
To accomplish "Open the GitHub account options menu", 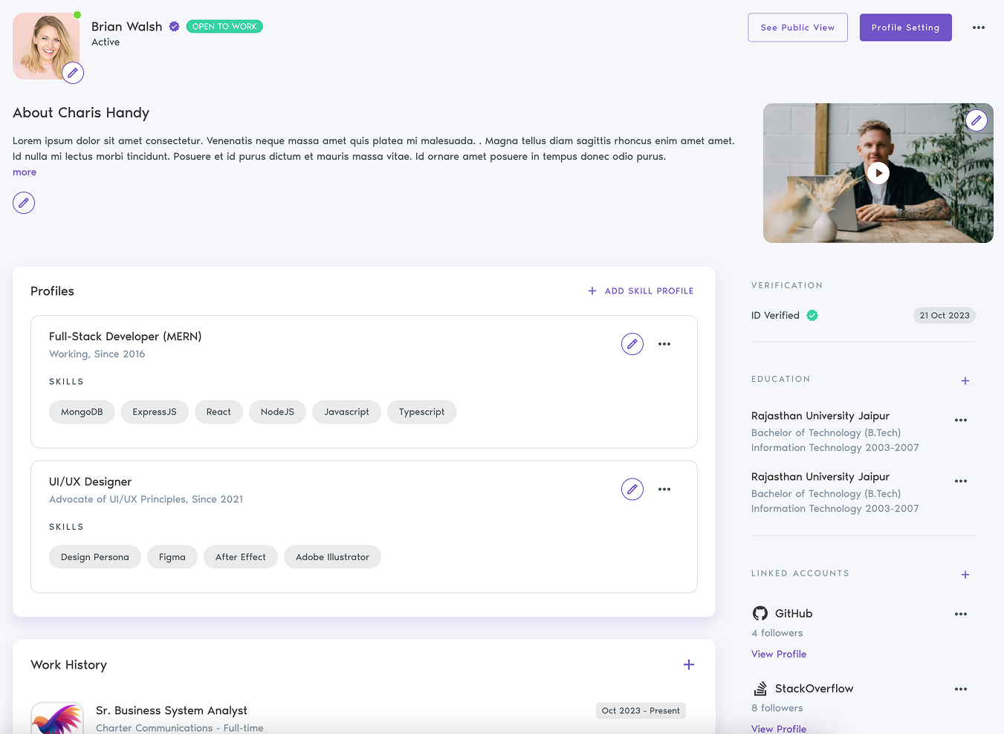I will click(960, 614).
